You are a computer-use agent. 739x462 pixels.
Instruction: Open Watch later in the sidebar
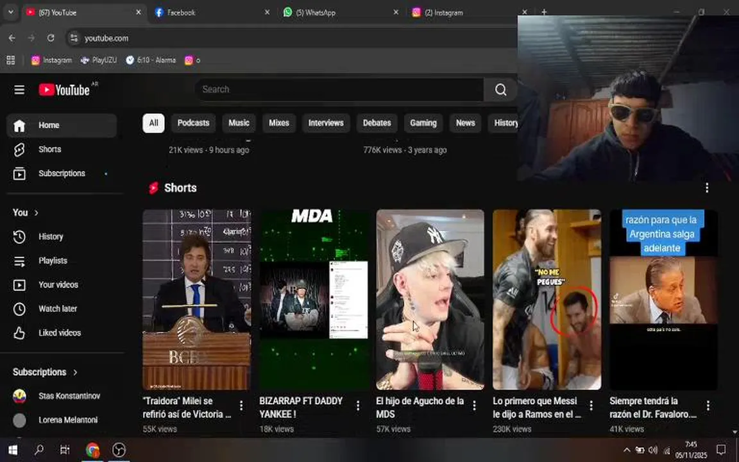coord(62,309)
